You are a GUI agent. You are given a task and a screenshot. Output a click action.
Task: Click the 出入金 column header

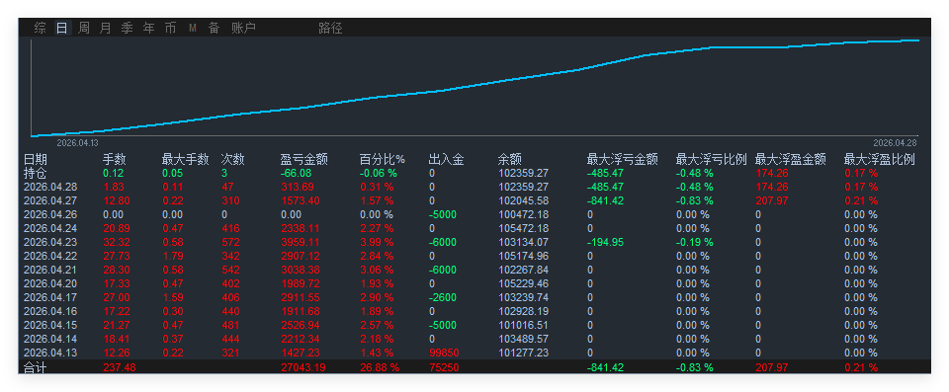446,160
